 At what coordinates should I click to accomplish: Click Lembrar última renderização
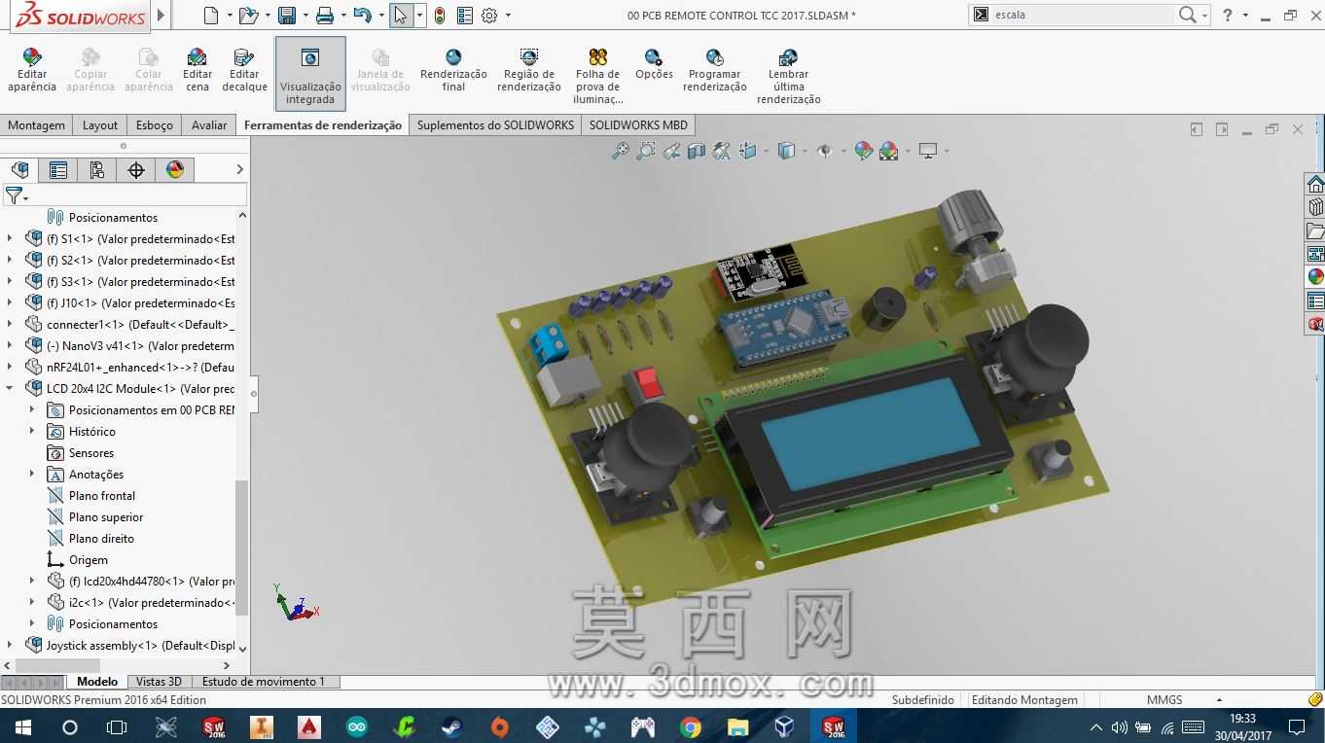(789, 76)
